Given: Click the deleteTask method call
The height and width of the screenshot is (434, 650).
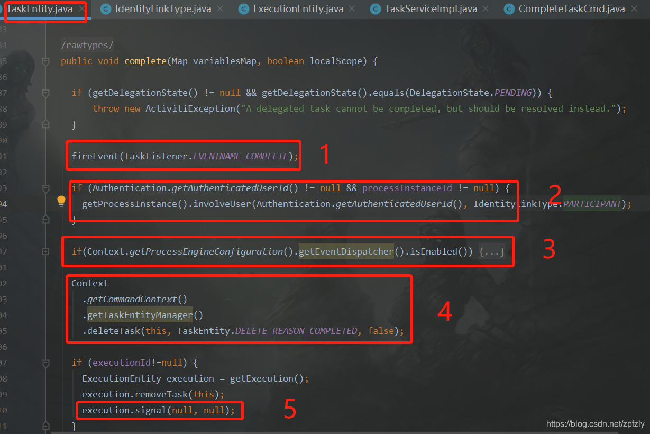Looking at the screenshot, I should [114, 331].
